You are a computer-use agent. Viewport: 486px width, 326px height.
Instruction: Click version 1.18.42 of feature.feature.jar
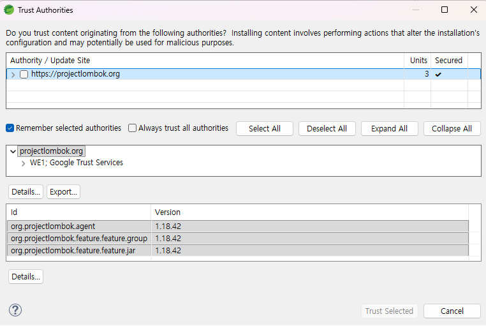point(168,250)
